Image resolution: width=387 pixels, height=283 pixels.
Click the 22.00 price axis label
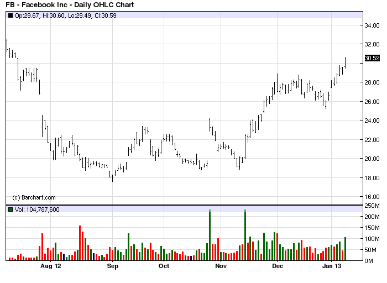coord(372,140)
